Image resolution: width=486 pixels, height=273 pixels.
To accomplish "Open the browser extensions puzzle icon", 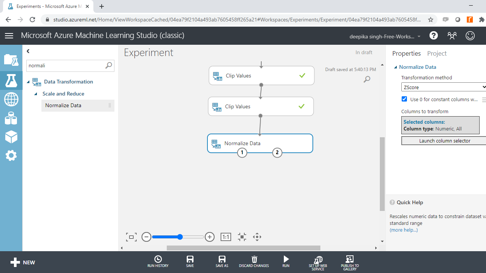I will click(x=481, y=20).
